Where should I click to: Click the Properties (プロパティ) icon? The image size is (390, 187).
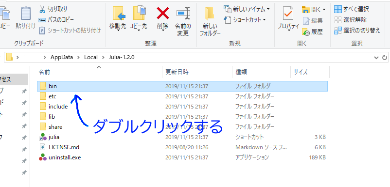click(x=288, y=13)
